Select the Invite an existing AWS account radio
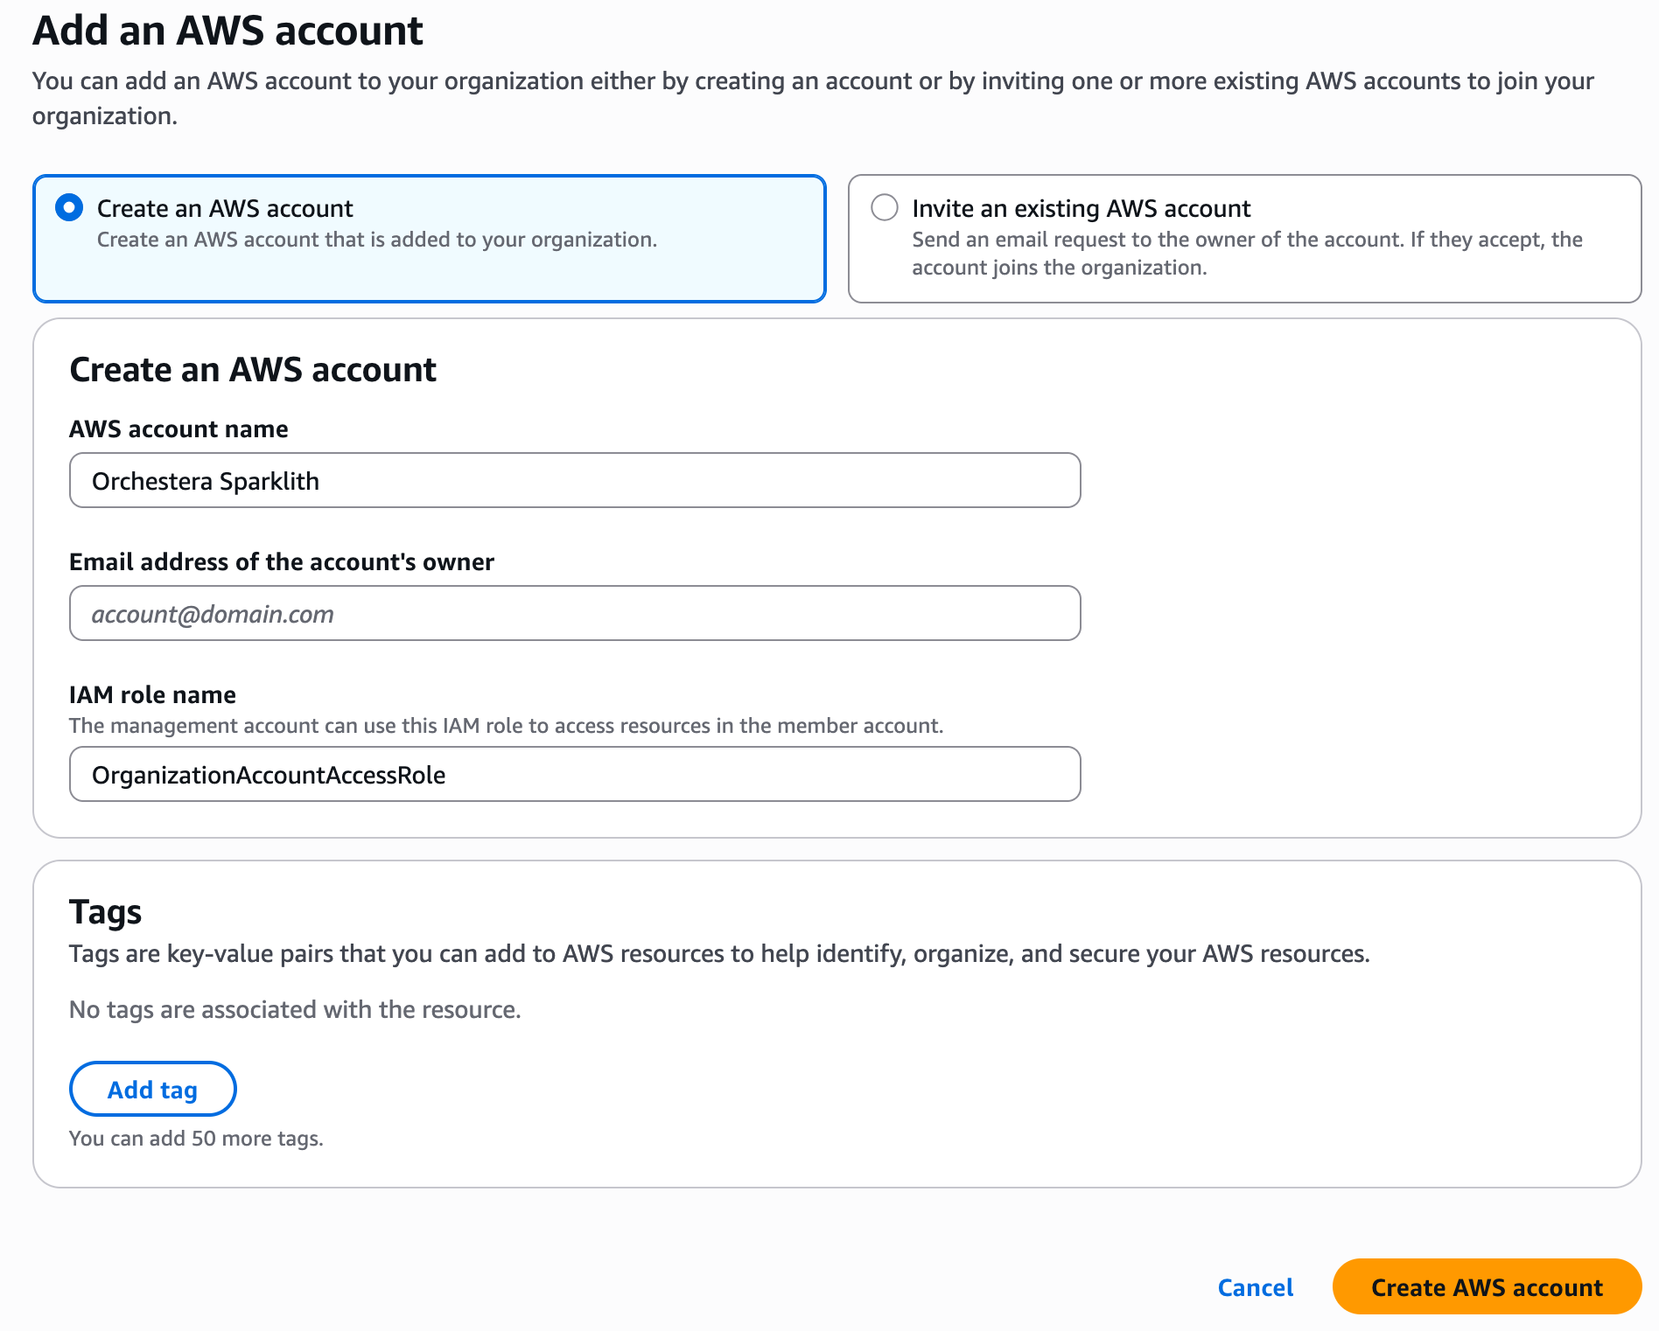 tap(884, 208)
